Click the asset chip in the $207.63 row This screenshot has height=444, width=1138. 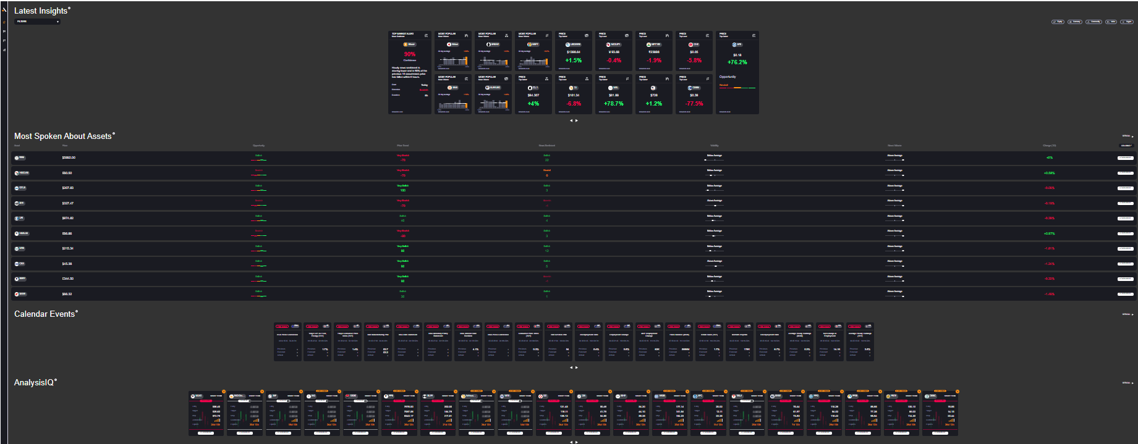pyautogui.click(x=20, y=188)
